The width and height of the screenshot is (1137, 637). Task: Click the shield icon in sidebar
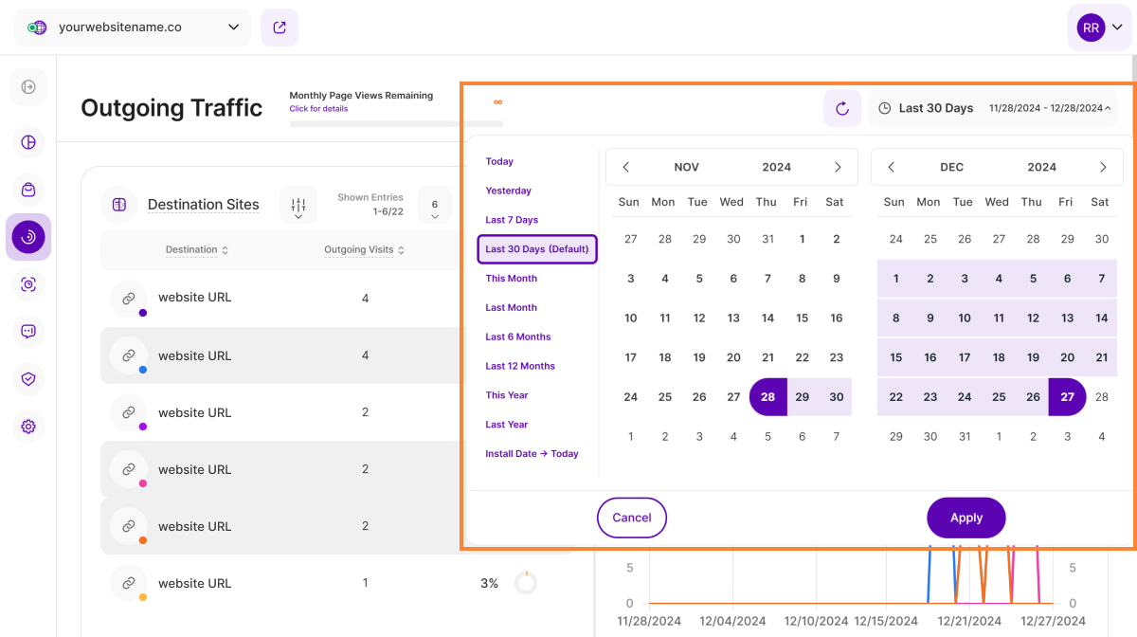point(28,379)
